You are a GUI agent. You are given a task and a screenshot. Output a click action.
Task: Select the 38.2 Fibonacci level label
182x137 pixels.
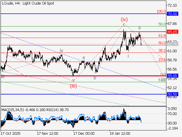[162, 51]
